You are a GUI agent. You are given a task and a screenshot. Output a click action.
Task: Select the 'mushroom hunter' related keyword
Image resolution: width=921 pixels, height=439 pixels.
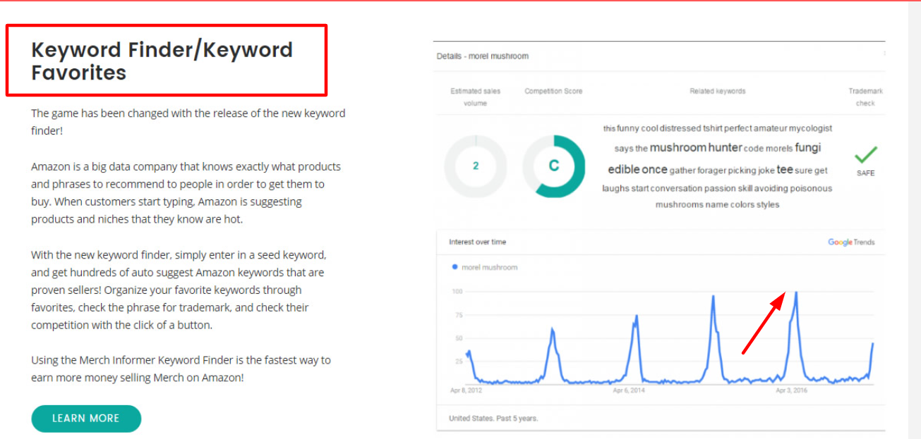696,147
